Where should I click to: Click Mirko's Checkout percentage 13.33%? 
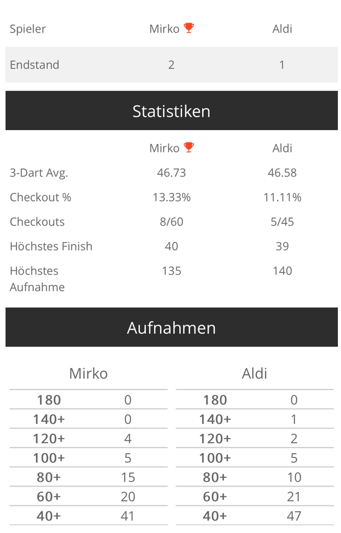click(171, 197)
